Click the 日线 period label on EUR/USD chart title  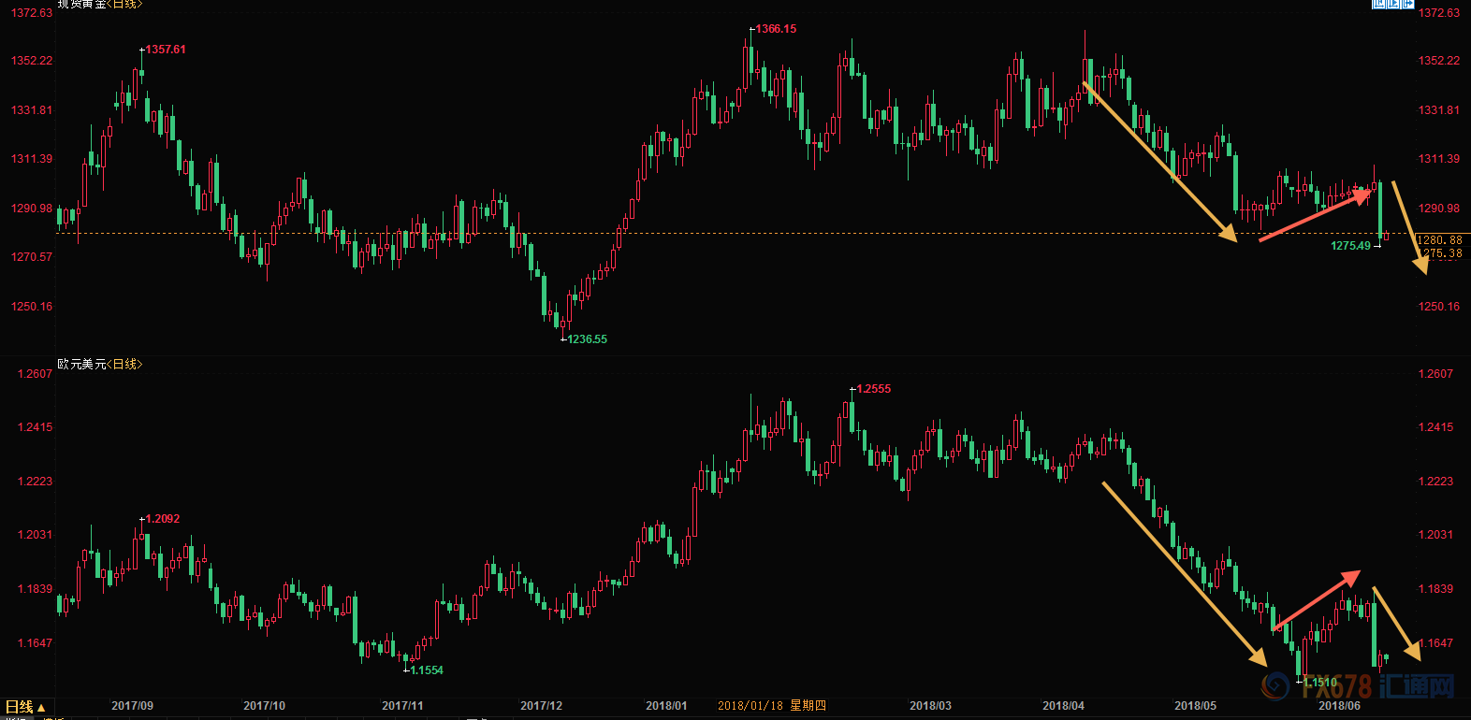pyautogui.click(x=126, y=364)
